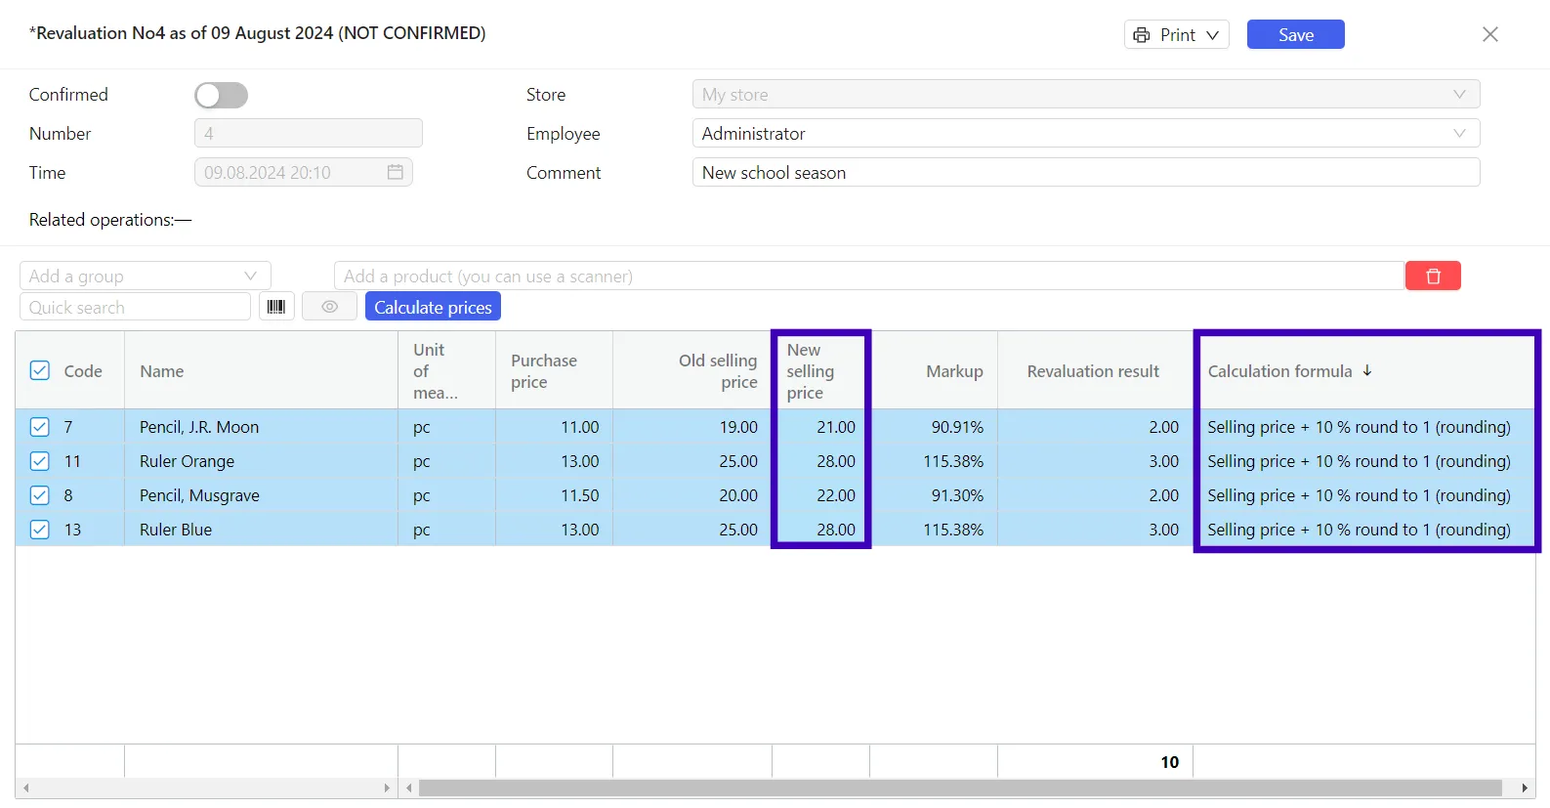Click the Calculation formula column header
The image size is (1550, 808).
(1365, 370)
